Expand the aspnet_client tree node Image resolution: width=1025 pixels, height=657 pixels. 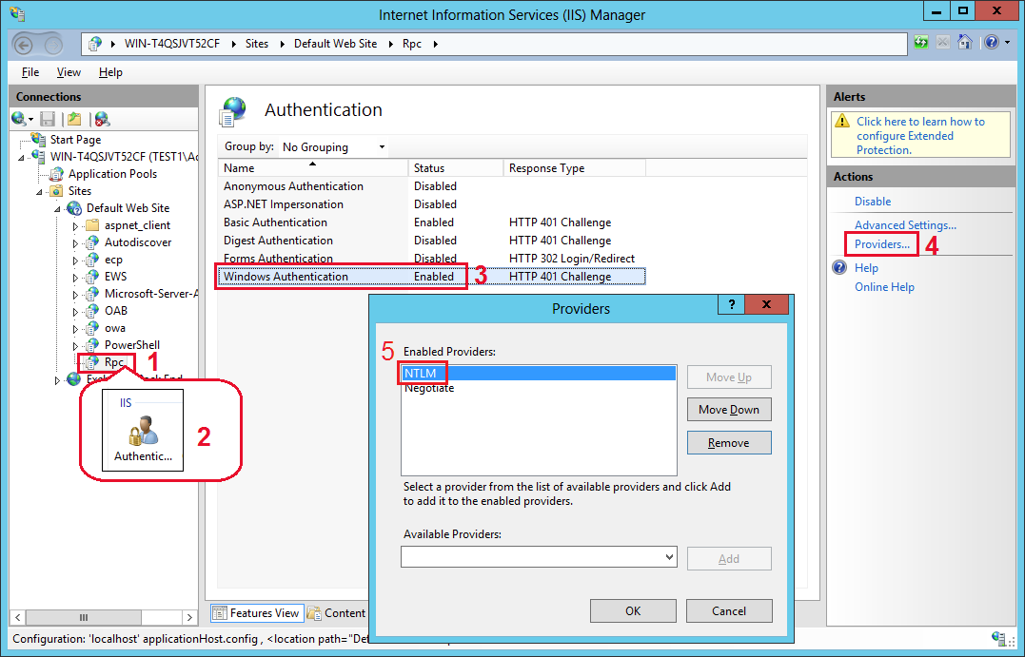point(75,226)
